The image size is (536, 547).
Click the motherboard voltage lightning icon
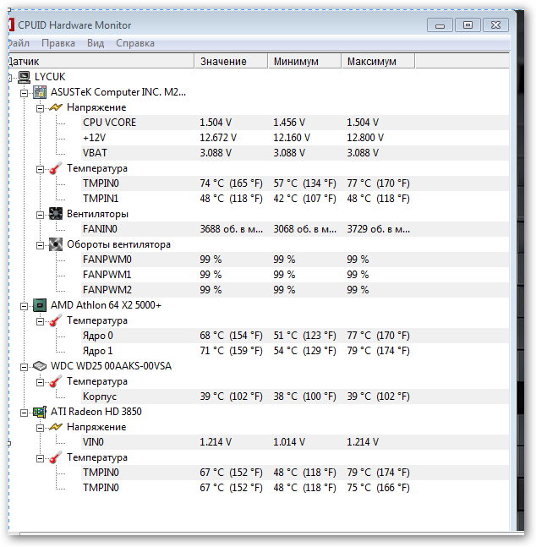56,107
